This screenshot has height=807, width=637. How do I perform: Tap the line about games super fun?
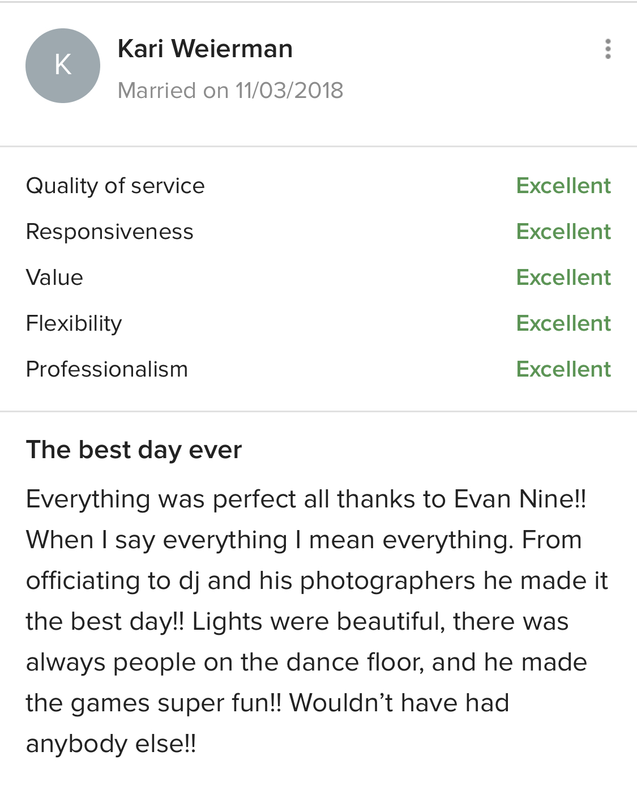click(x=153, y=703)
